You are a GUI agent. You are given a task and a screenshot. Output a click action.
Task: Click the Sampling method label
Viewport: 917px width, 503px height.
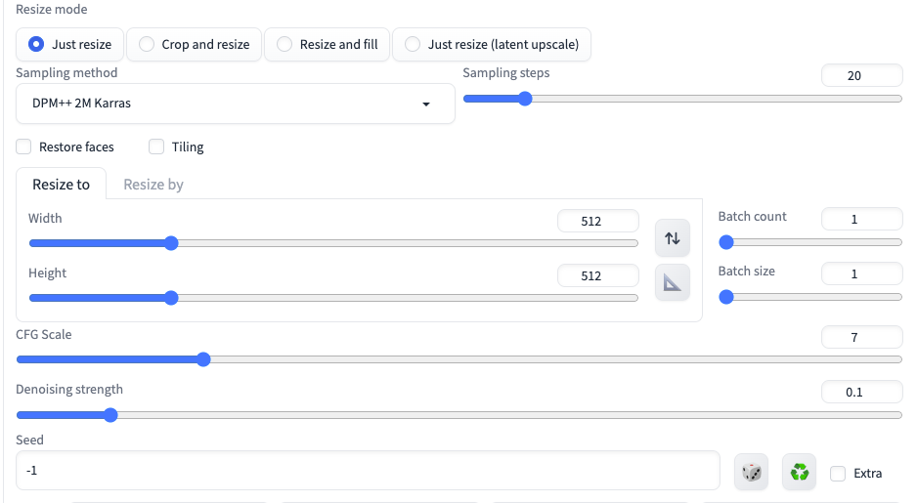pyautogui.click(x=66, y=73)
